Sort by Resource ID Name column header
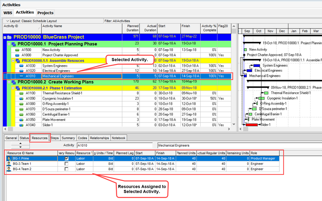 click(32, 153)
